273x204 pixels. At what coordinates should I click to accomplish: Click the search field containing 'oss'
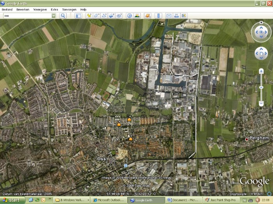coord(27,16)
